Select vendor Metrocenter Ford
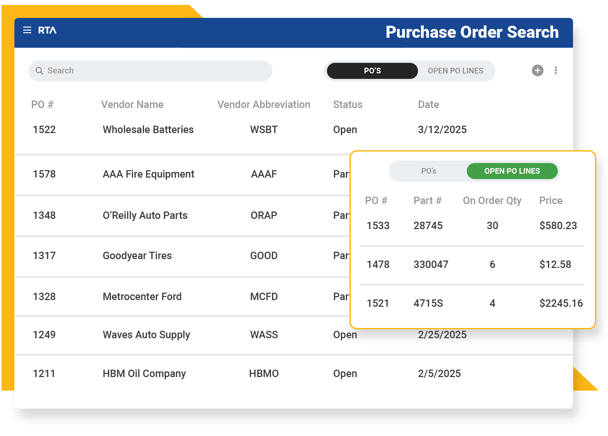 click(142, 297)
